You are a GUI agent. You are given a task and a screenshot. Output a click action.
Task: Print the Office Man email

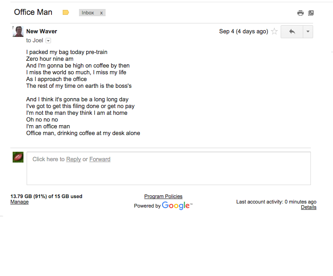click(301, 13)
